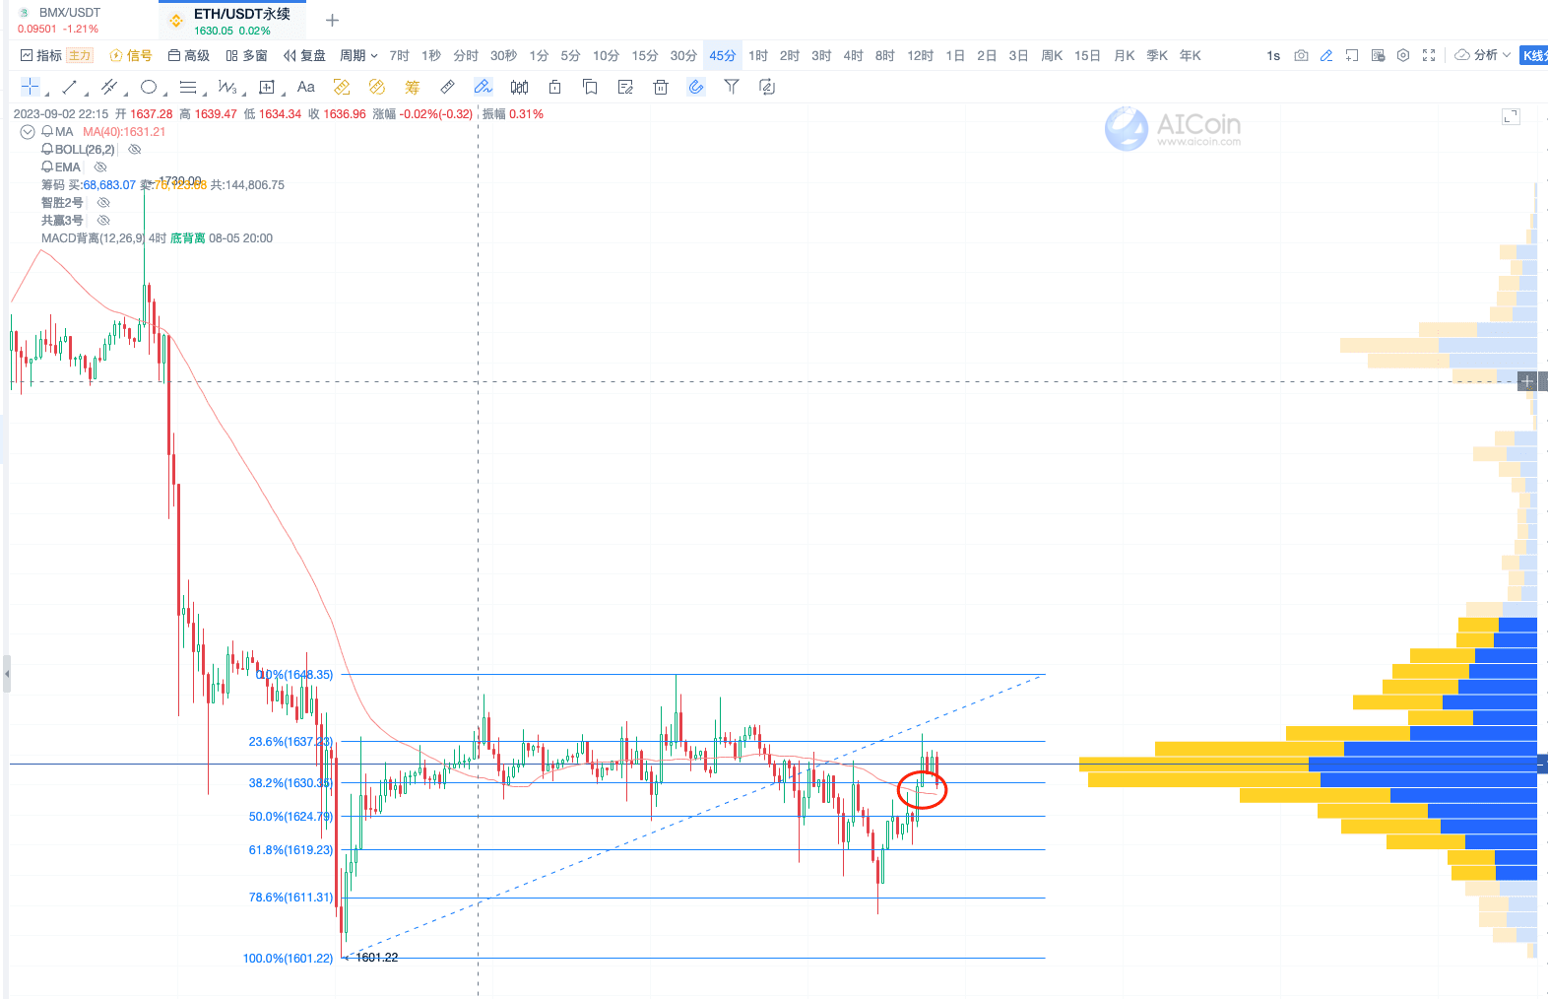
Task: Select the gray ruler measure tool
Action: point(447,87)
